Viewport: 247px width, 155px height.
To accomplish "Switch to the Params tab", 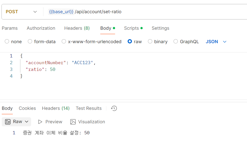I will [x=10, y=28].
